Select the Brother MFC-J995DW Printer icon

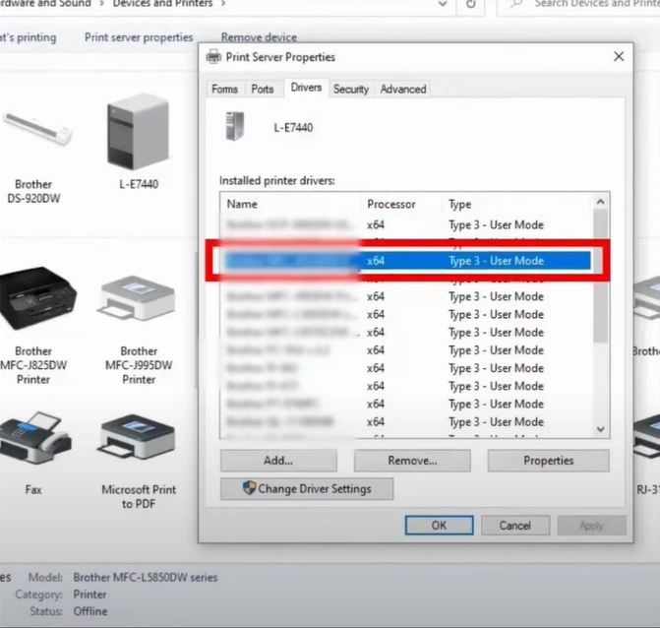point(138,300)
